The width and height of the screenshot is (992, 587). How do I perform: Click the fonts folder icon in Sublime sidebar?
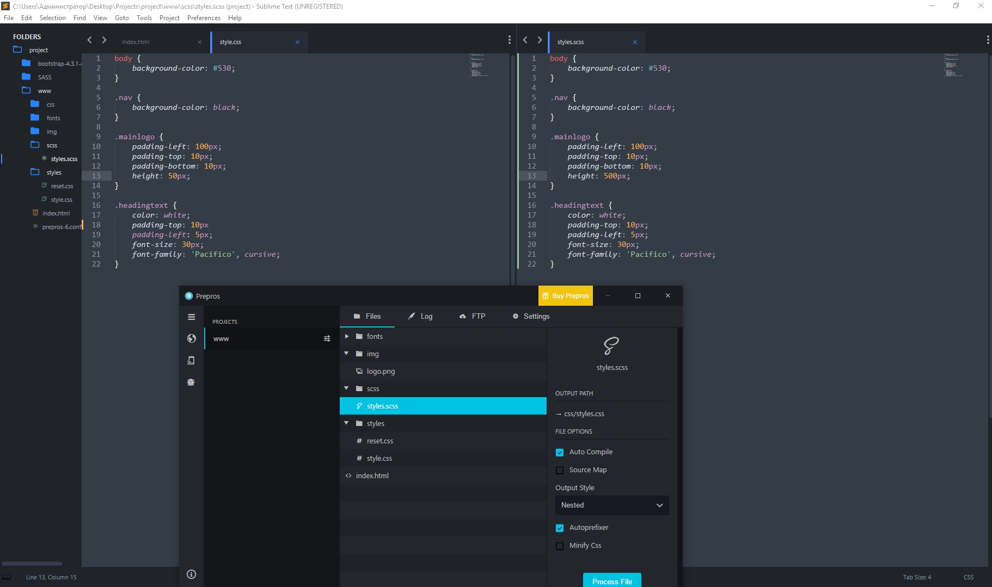(35, 118)
